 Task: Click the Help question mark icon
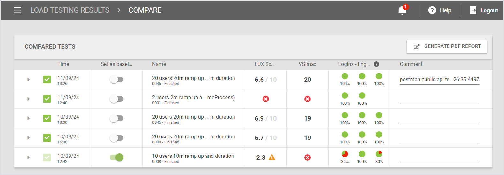432,10
